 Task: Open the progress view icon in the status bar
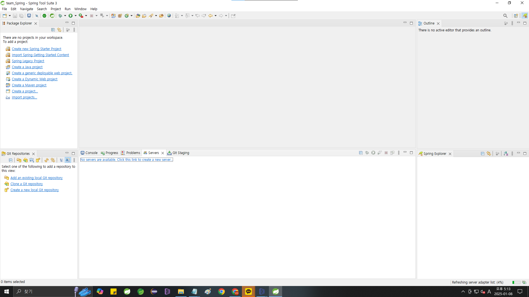tap(524, 282)
